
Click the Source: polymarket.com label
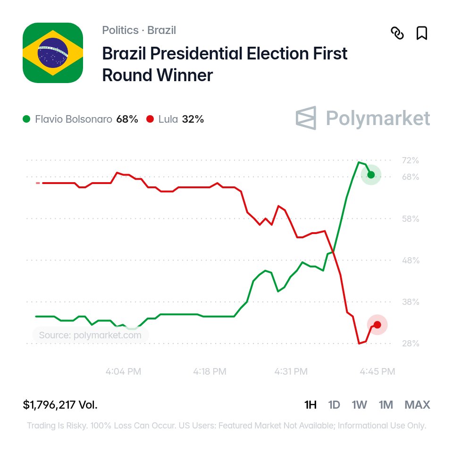[x=90, y=335]
